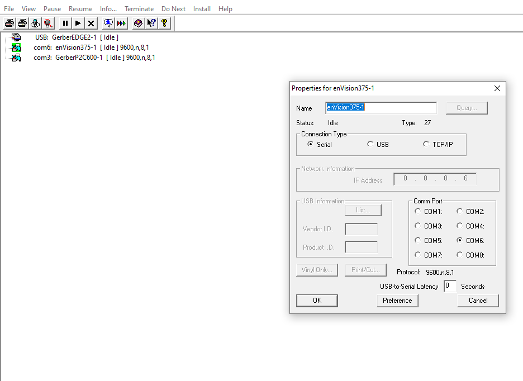Click the printer icon with red stripe
The height and width of the screenshot is (381, 523).
pos(9,23)
